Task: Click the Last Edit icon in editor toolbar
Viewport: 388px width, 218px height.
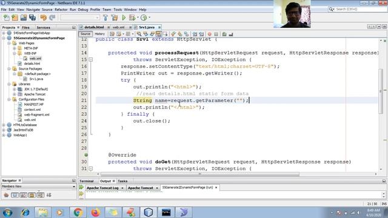Action: (112, 34)
